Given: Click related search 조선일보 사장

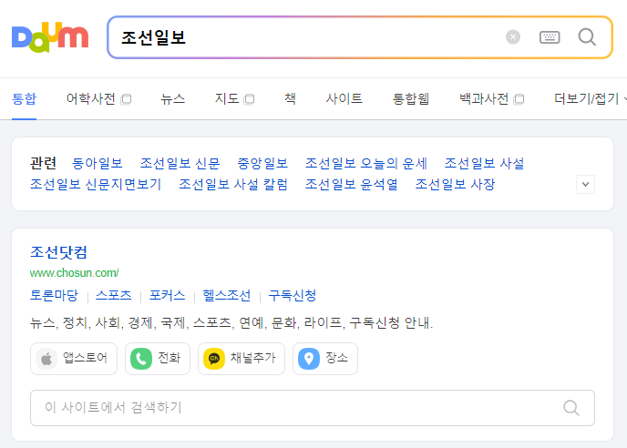Looking at the screenshot, I should [x=455, y=184].
